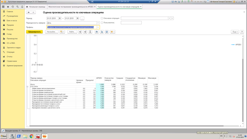Open help question mark button
Image resolution: width=247 pixels, height=139 pixels.
point(242,32)
